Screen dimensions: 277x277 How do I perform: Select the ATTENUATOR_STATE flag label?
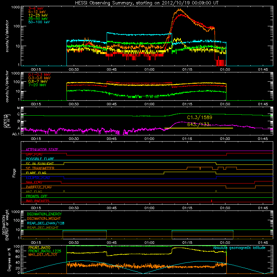[42, 150]
